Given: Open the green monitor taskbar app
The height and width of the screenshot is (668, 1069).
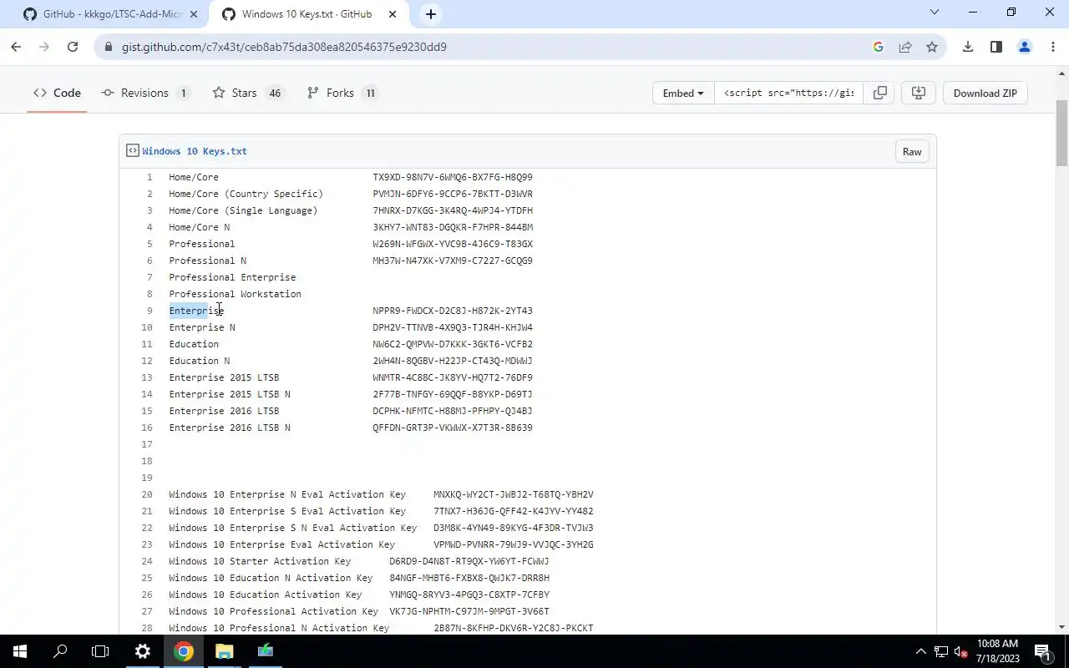Looking at the screenshot, I should (x=266, y=651).
